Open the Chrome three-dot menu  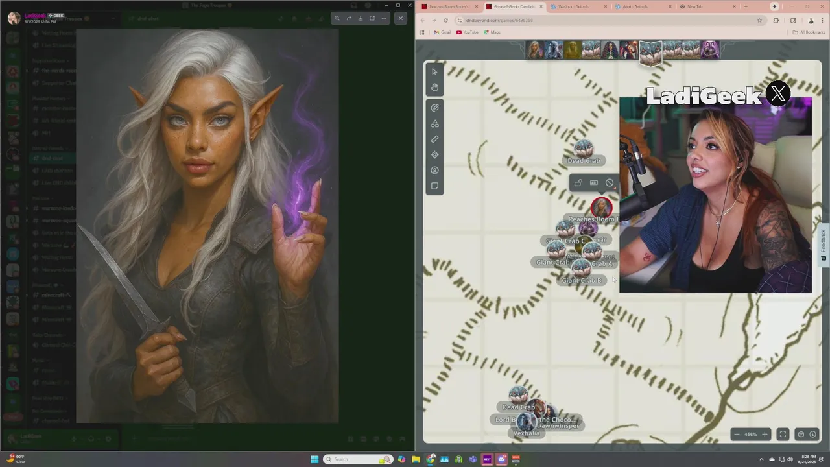(x=824, y=20)
